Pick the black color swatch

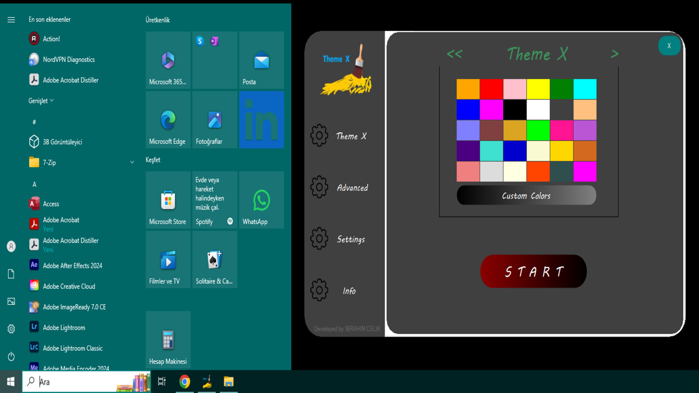(x=514, y=110)
